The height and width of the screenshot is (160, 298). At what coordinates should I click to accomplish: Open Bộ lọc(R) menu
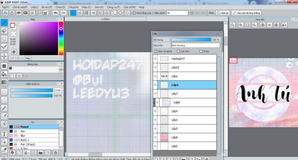(47, 7)
